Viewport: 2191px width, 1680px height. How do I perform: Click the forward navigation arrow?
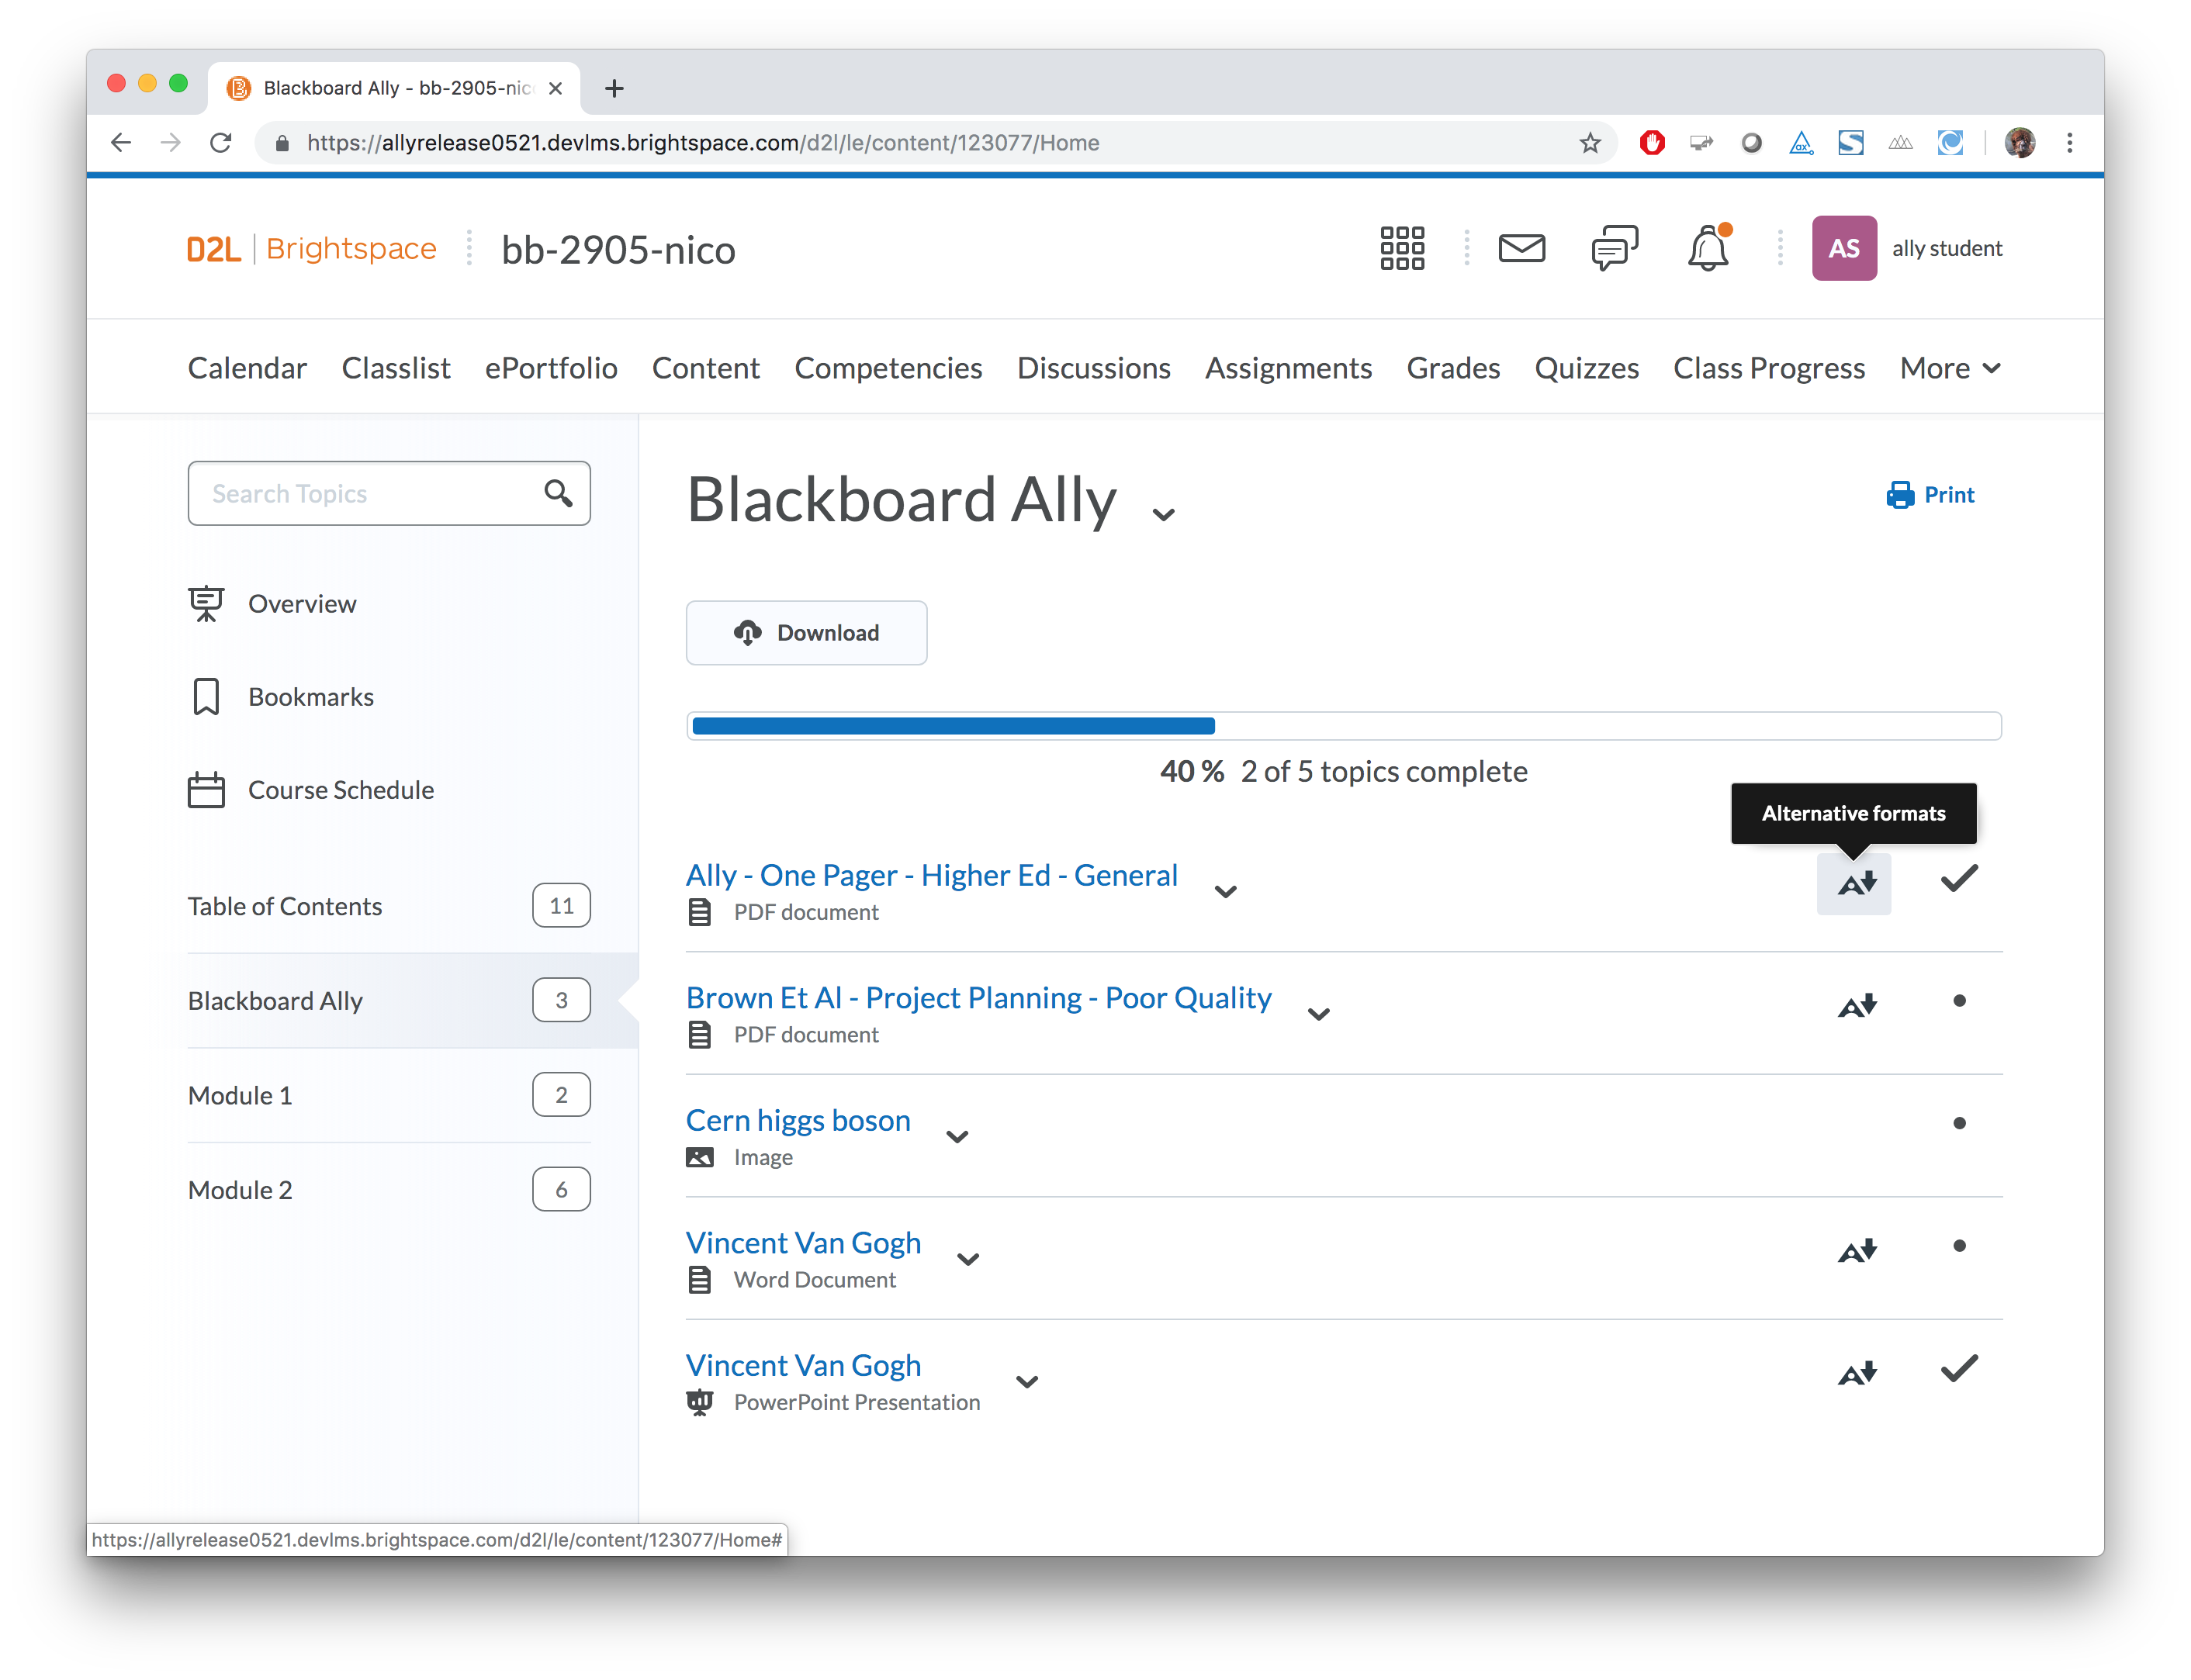[171, 143]
